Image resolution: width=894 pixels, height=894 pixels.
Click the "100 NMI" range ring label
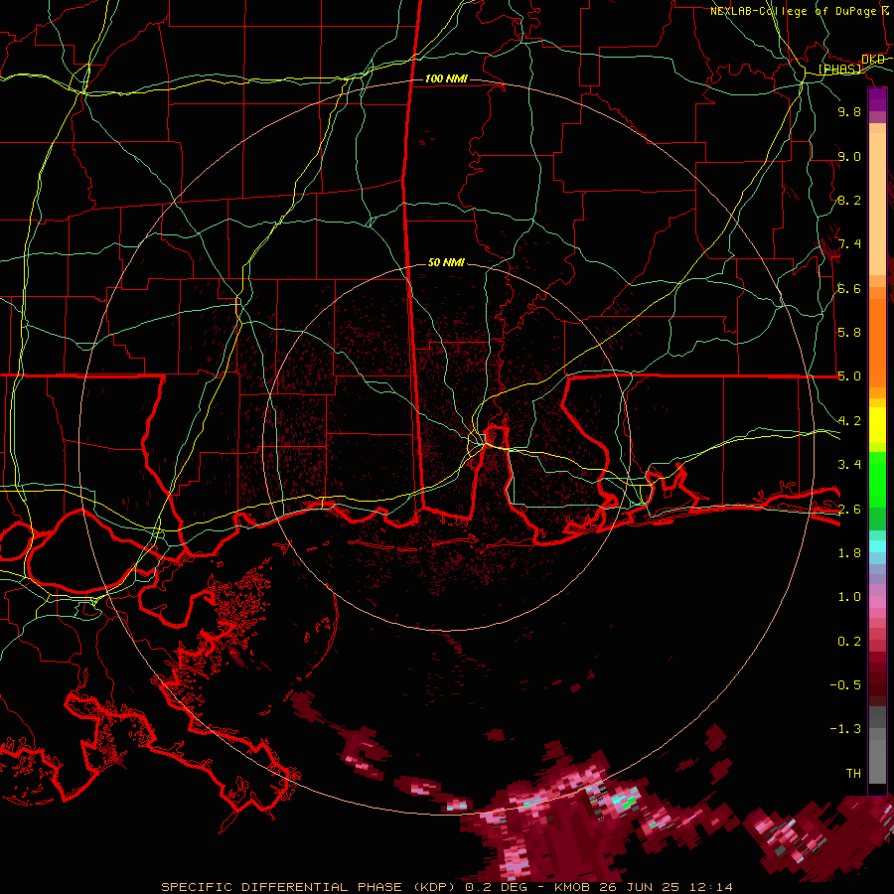(x=446, y=78)
